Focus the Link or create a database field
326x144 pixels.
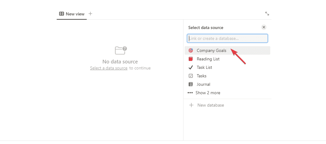click(x=227, y=38)
